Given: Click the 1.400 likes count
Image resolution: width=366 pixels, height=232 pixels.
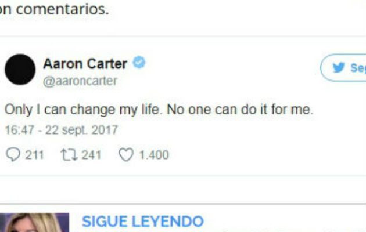Looking at the screenshot, I should click(x=154, y=155).
